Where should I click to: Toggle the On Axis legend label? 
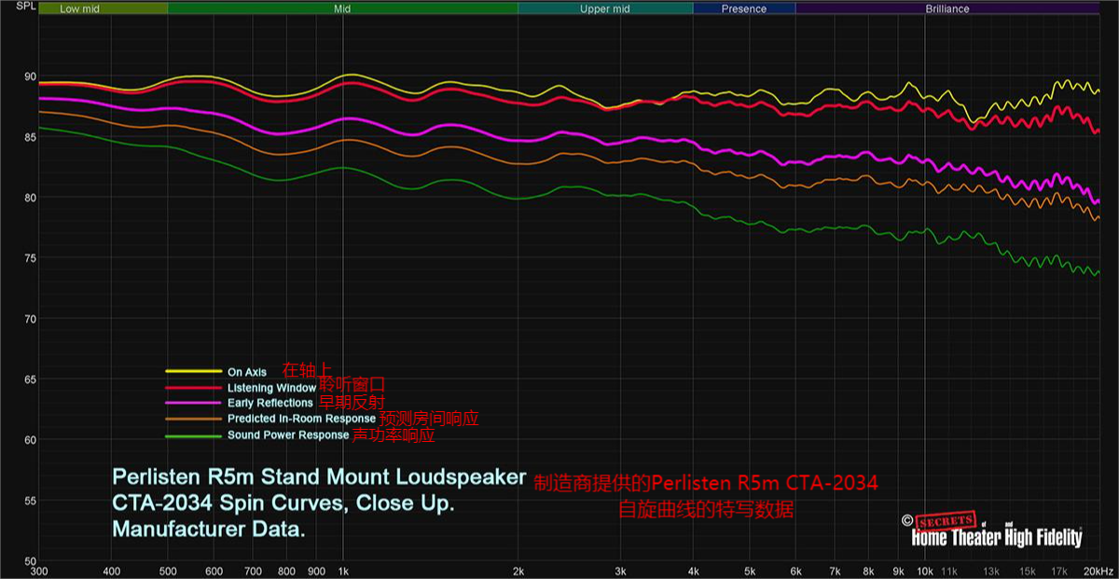click(247, 372)
